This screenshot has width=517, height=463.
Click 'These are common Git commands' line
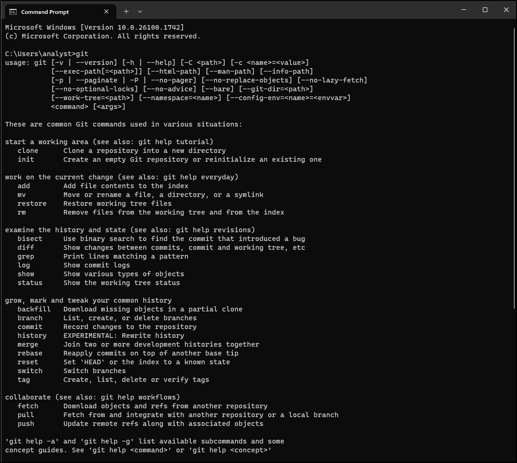pyautogui.click(x=124, y=124)
